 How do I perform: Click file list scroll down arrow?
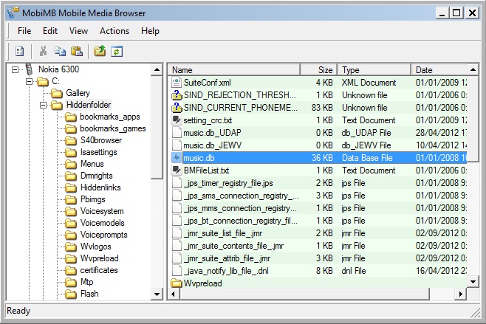[473, 282]
